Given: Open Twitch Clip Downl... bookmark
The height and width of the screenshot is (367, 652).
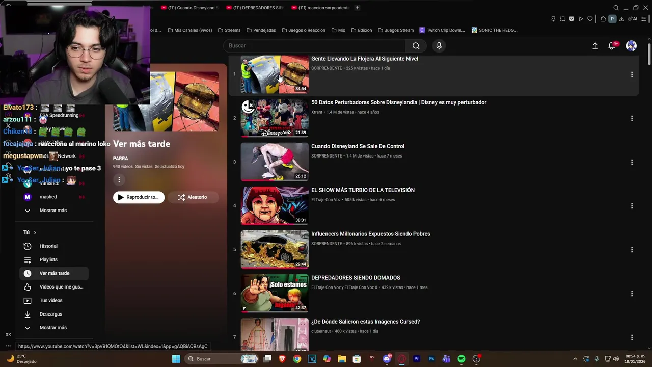Looking at the screenshot, I should click(x=442, y=30).
